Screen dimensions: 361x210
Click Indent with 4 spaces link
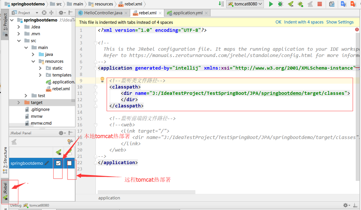[x=304, y=22]
